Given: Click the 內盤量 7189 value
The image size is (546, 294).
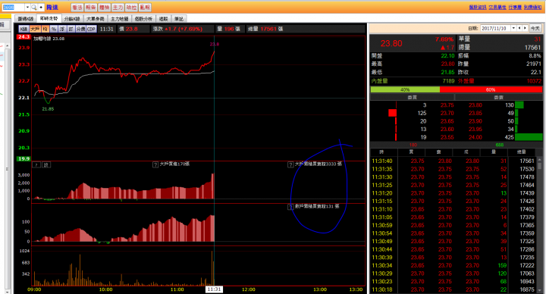Looking at the screenshot, I should click(448, 81).
